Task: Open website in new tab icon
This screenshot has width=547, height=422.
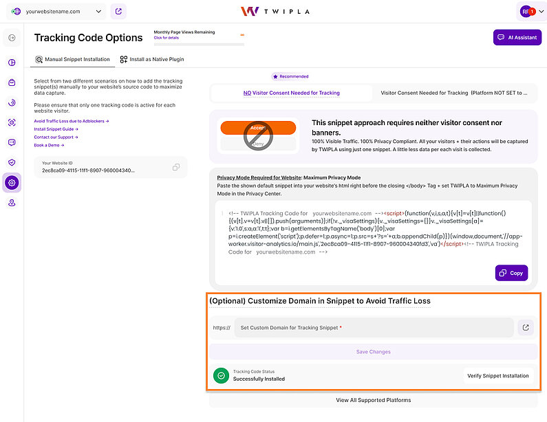Action: click(118, 12)
